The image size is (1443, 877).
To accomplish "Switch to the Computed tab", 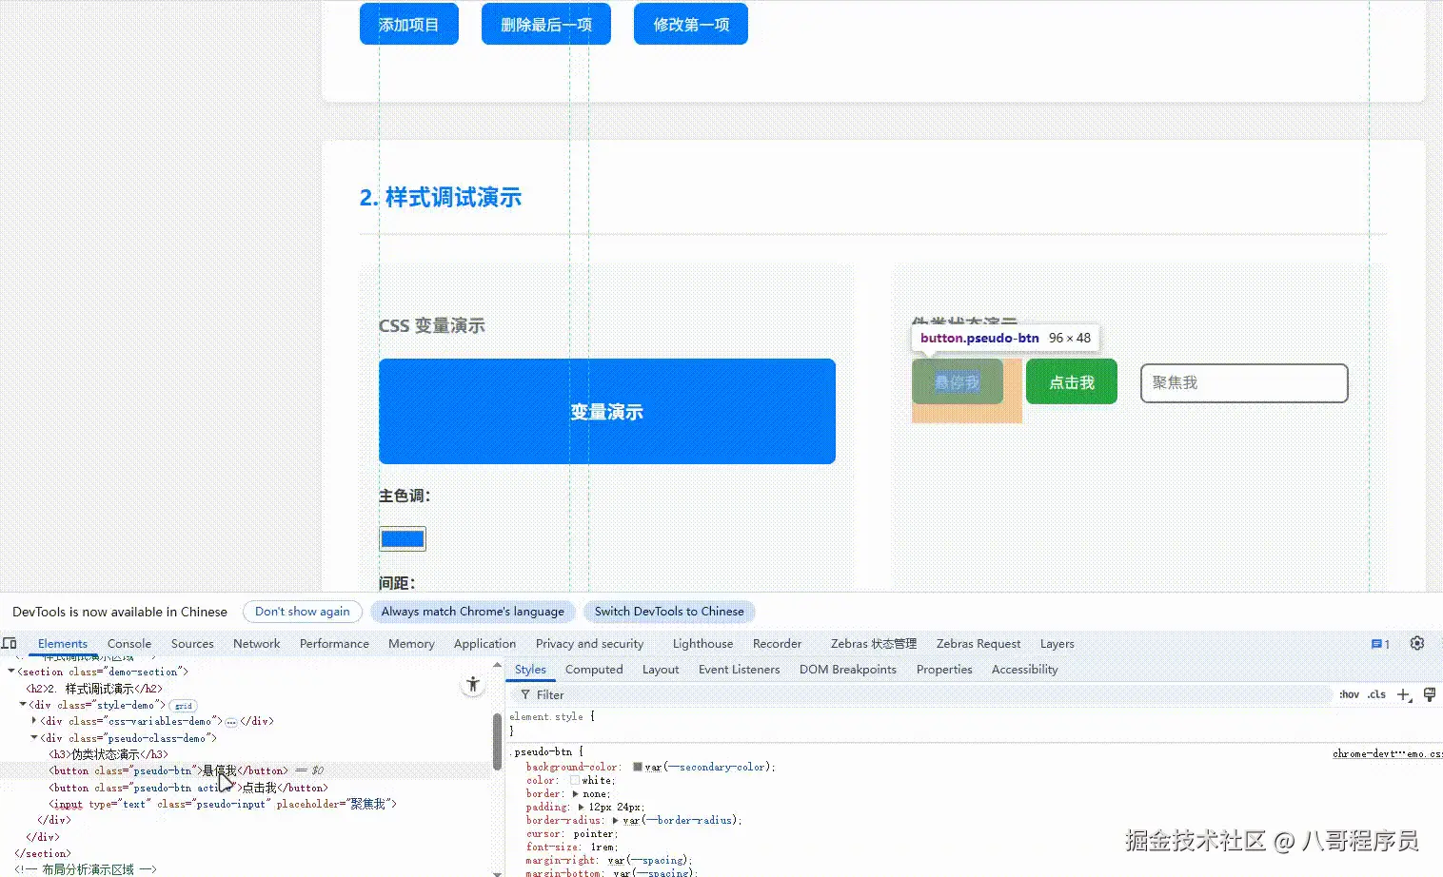I will (x=594, y=669).
